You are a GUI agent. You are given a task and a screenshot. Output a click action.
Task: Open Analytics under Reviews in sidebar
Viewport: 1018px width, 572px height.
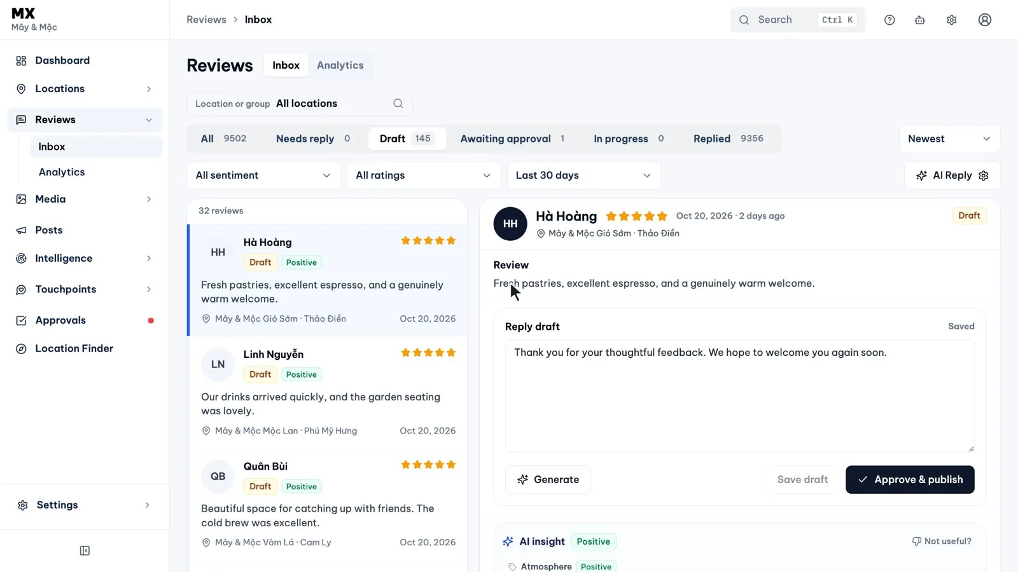coord(96,172)
